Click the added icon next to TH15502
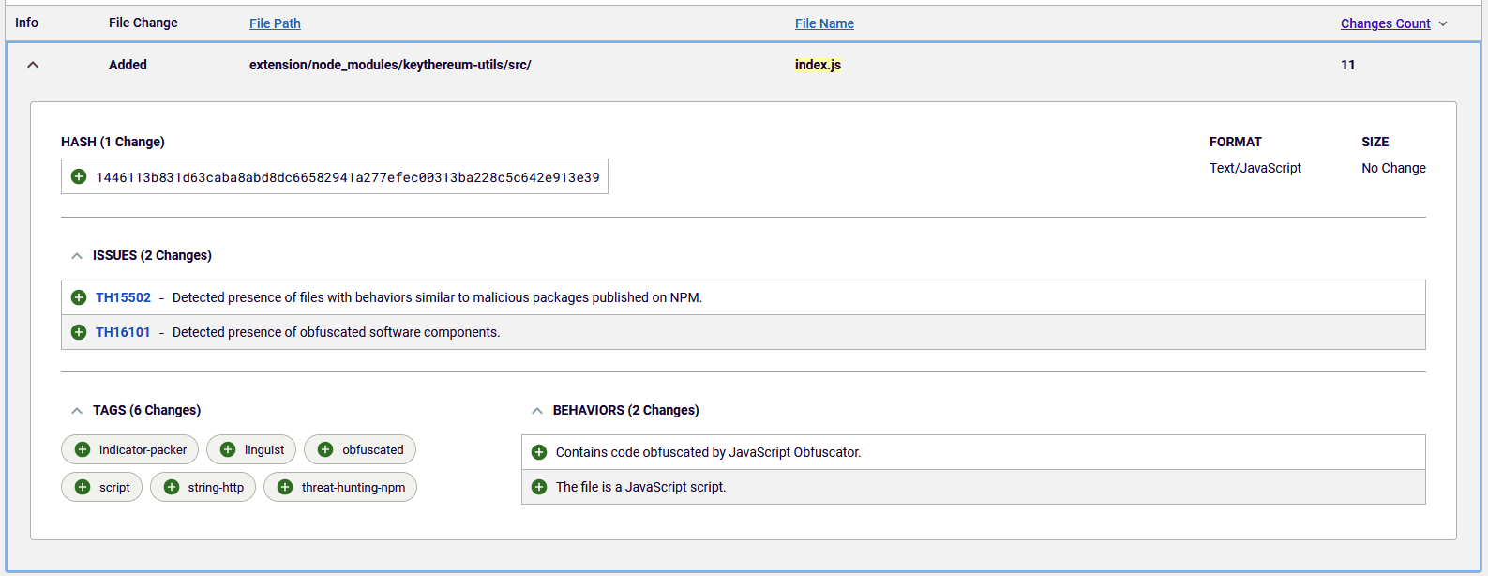Image resolution: width=1488 pixels, height=576 pixels. pos(79,297)
